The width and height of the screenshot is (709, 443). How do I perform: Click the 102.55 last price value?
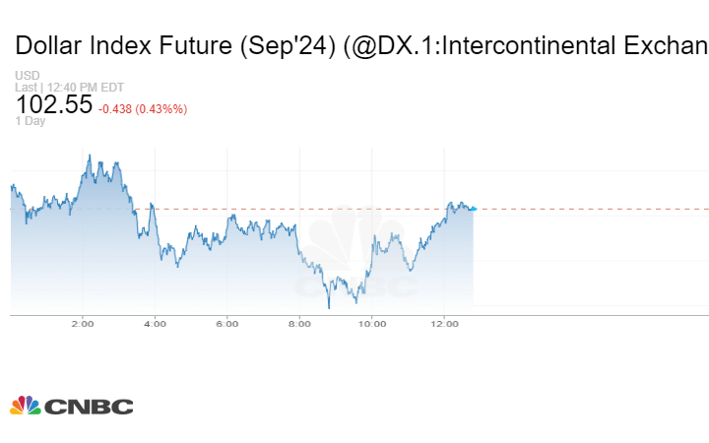[53, 105]
